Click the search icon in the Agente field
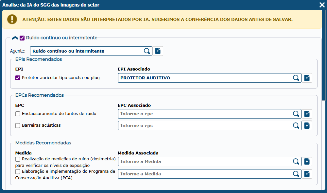Viewport: 327px width, 193px height. 147,51
